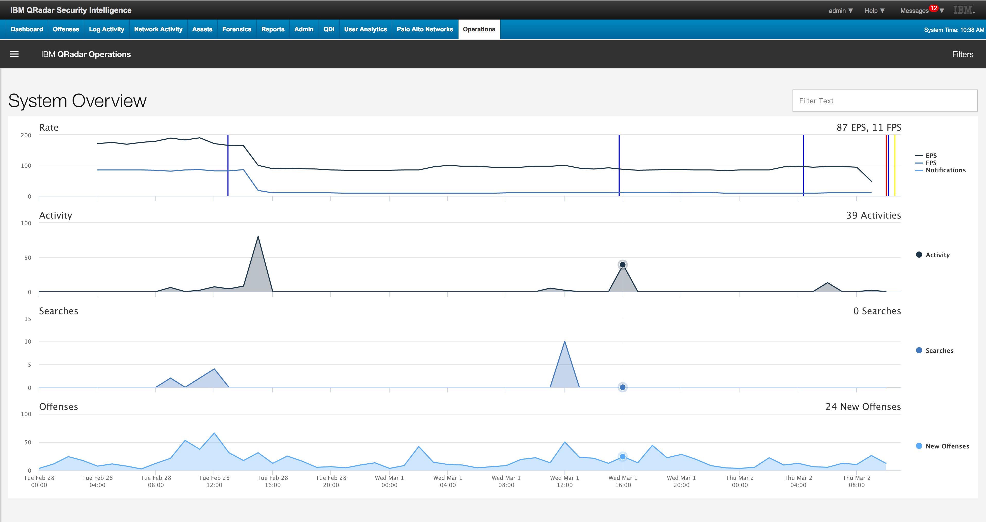Open the Log Activity tab
The width and height of the screenshot is (986, 522).
(107, 29)
